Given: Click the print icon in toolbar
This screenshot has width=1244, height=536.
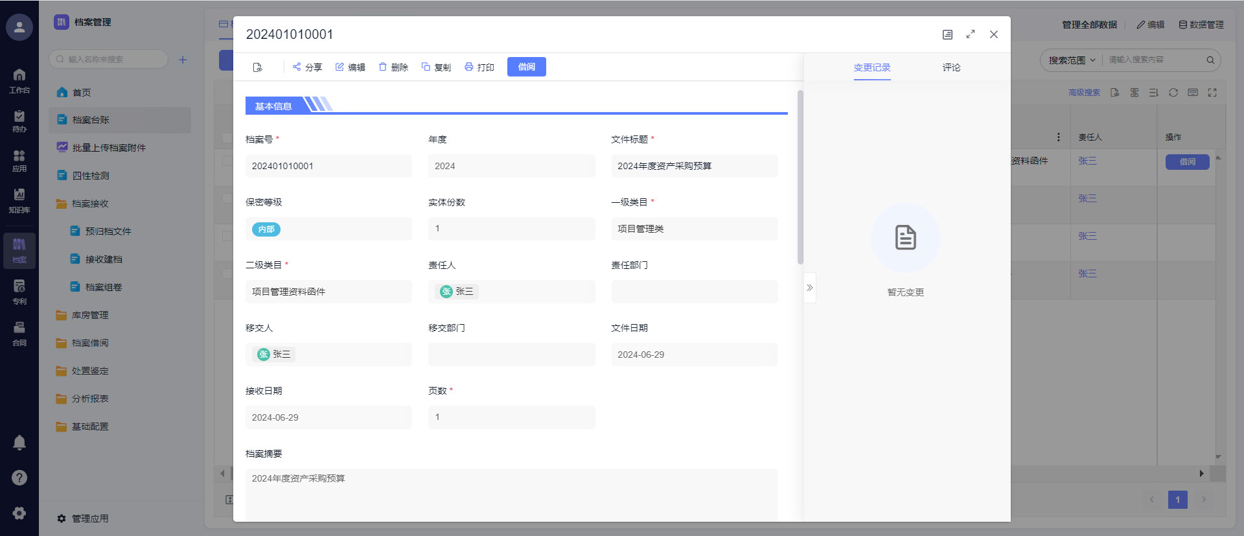Looking at the screenshot, I should coord(469,67).
